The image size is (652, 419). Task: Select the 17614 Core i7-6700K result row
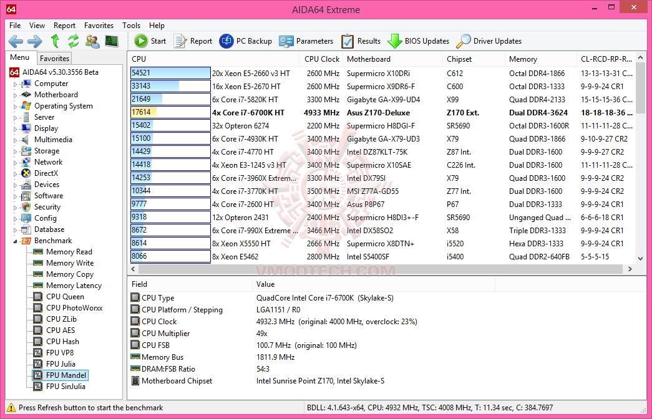tap(382, 113)
